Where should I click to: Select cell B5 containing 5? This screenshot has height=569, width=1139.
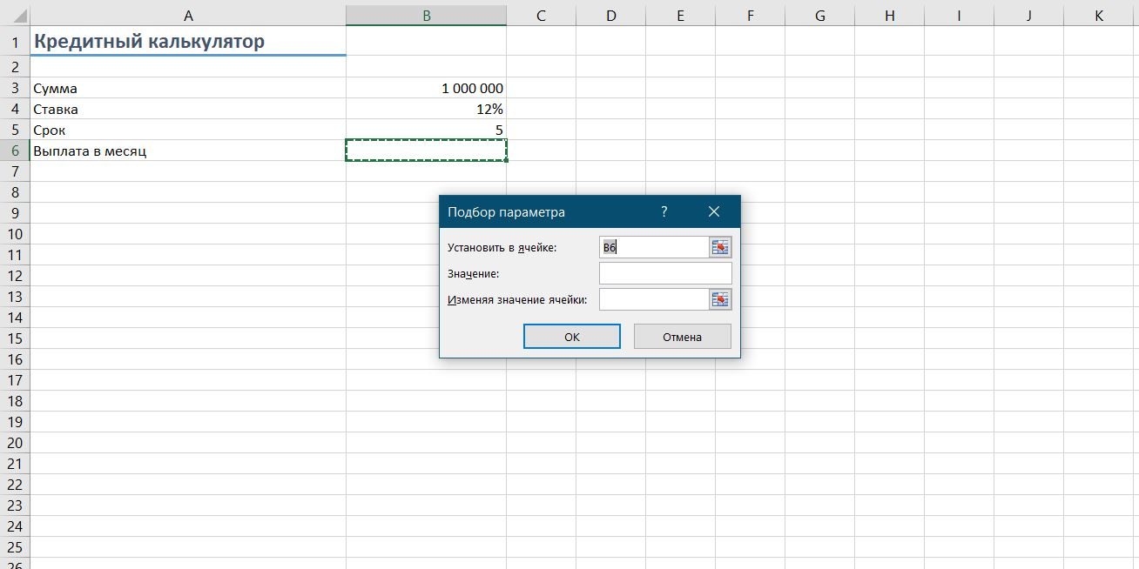(x=426, y=130)
